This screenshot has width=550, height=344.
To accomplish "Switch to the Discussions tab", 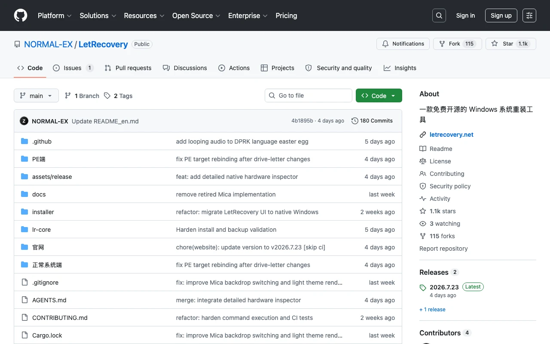I will pos(185,68).
